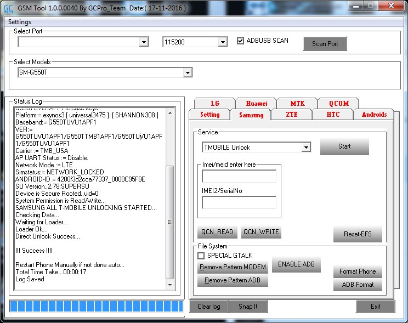Select the Androids tab
The height and width of the screenshot is (323, 408).
(x=374, y=115)
